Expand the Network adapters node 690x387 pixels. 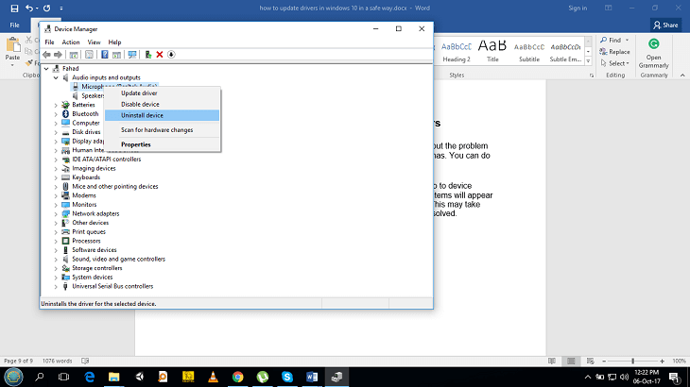point(56,214)
